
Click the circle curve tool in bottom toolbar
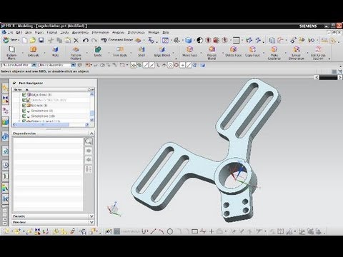[170, 231]
